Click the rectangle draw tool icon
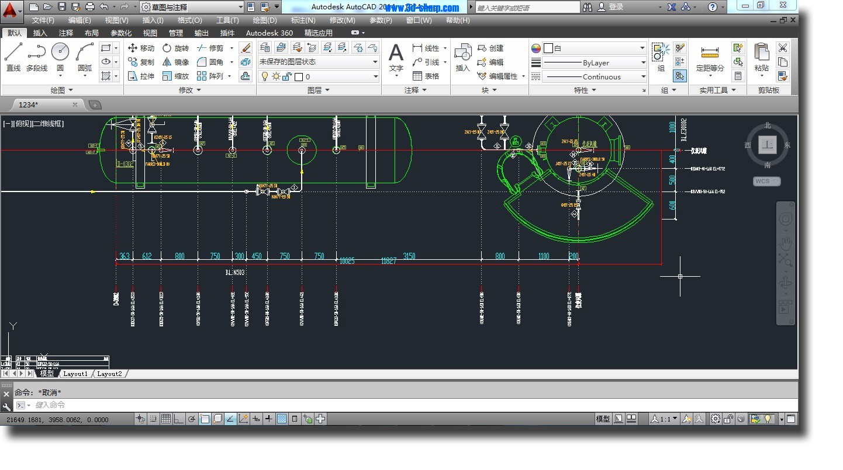This screenshot has width=843, height=470. coord(106,48)
